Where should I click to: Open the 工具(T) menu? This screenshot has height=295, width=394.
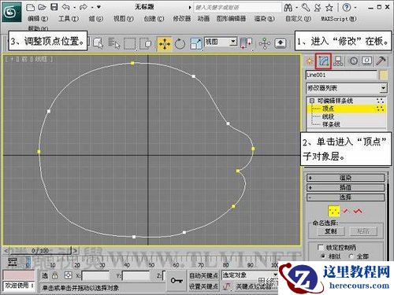click(x=69, y=19)
